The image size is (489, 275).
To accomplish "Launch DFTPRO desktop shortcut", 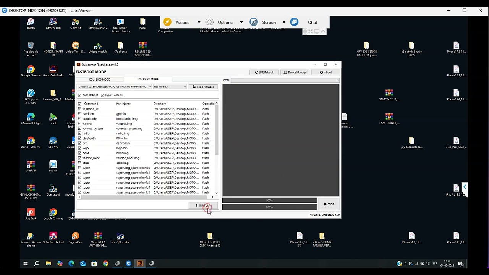I will (x=53, y=143).
